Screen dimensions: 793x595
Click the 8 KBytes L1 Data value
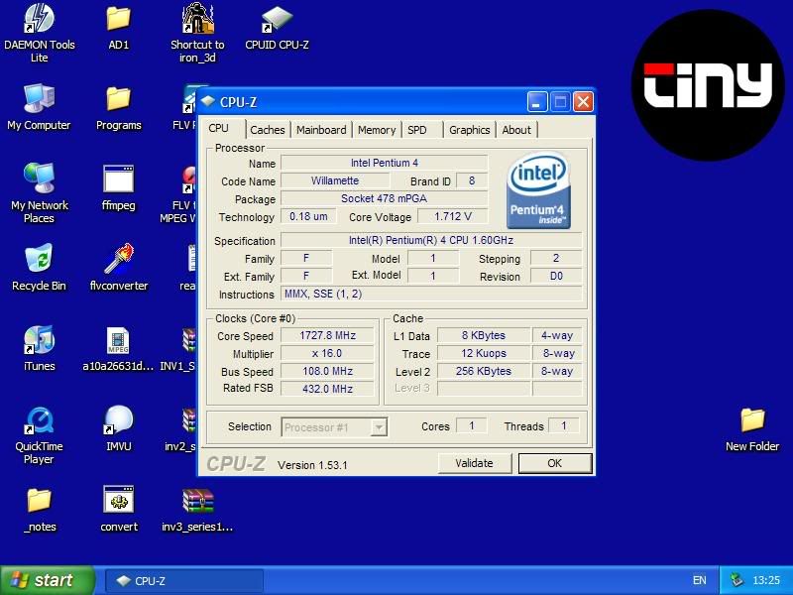[x=484, y=335]
